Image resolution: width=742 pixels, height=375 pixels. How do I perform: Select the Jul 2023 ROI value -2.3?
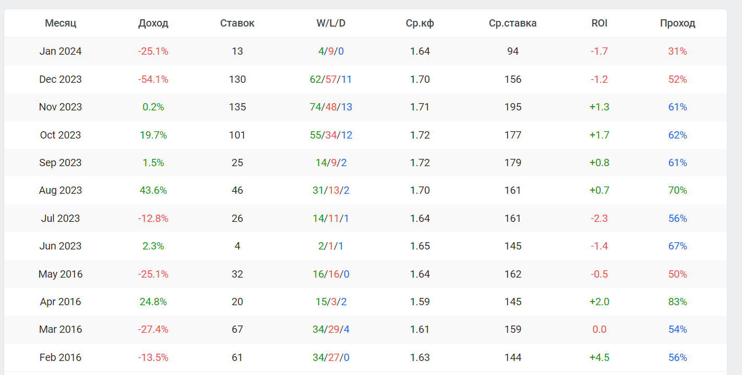(x=599, y=218)
